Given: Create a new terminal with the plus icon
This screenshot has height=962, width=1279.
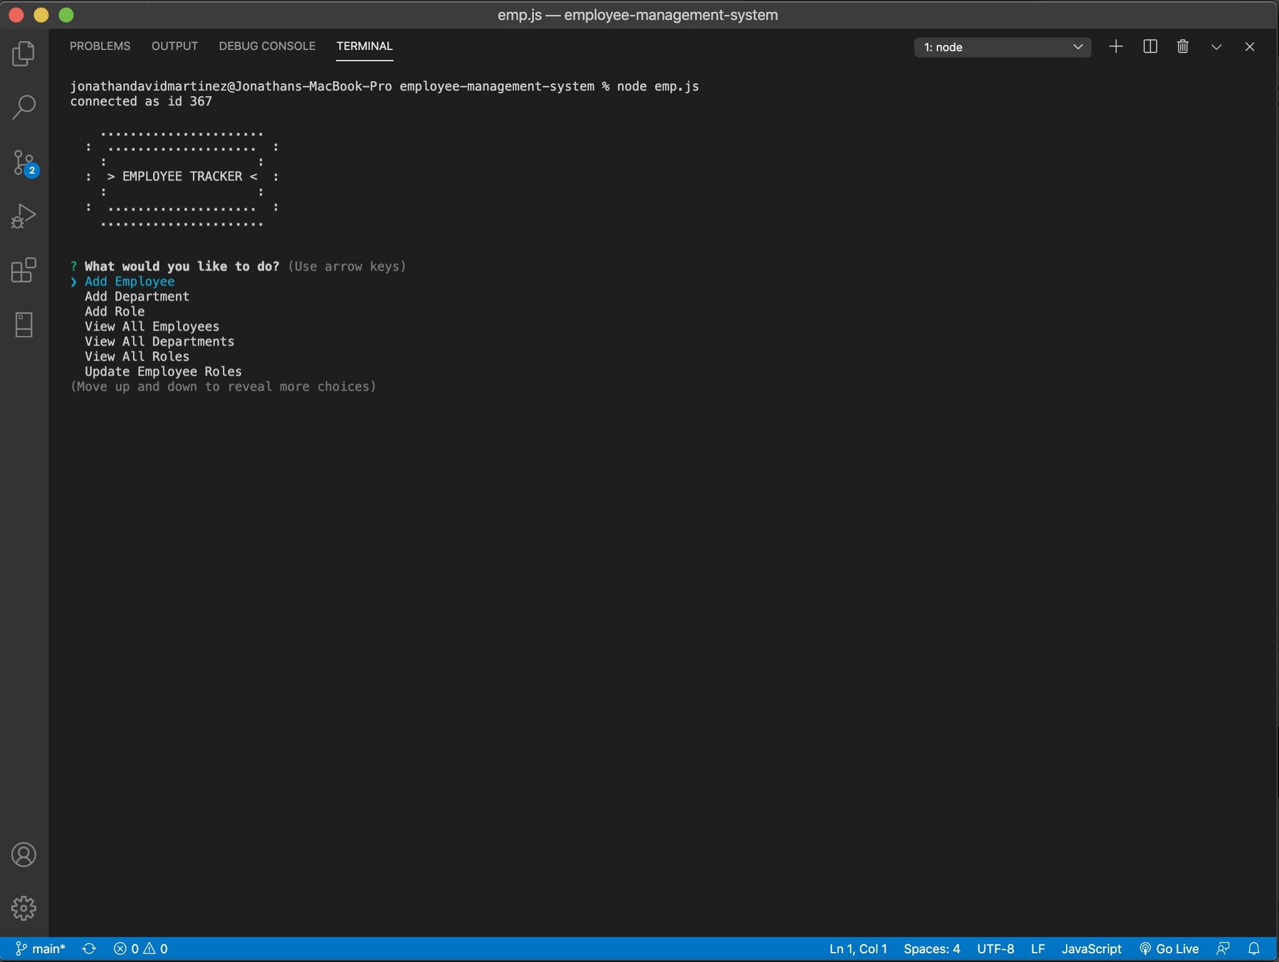Looking at the screenshot, I should [x=1116, y=47].
